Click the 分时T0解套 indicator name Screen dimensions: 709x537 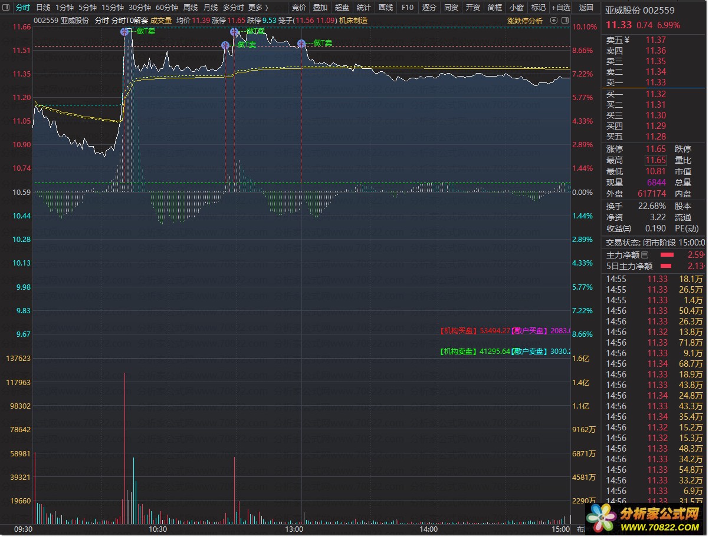click(x=130, y=20)
